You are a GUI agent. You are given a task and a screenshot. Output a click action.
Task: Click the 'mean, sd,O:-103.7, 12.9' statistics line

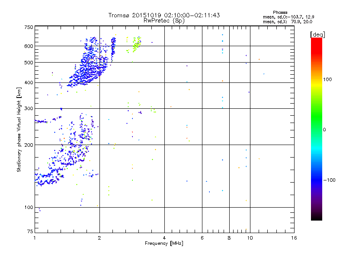click(288, 17)
